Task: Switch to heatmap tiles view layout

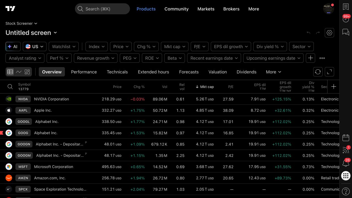Action: coord(27,72)
